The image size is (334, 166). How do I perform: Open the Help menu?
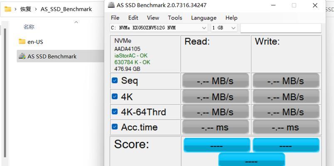[x=231, y=18]
